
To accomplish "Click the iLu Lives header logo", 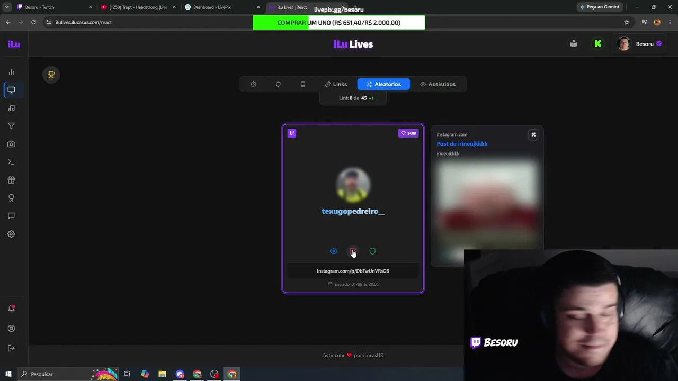I will [x=353, y=44].
